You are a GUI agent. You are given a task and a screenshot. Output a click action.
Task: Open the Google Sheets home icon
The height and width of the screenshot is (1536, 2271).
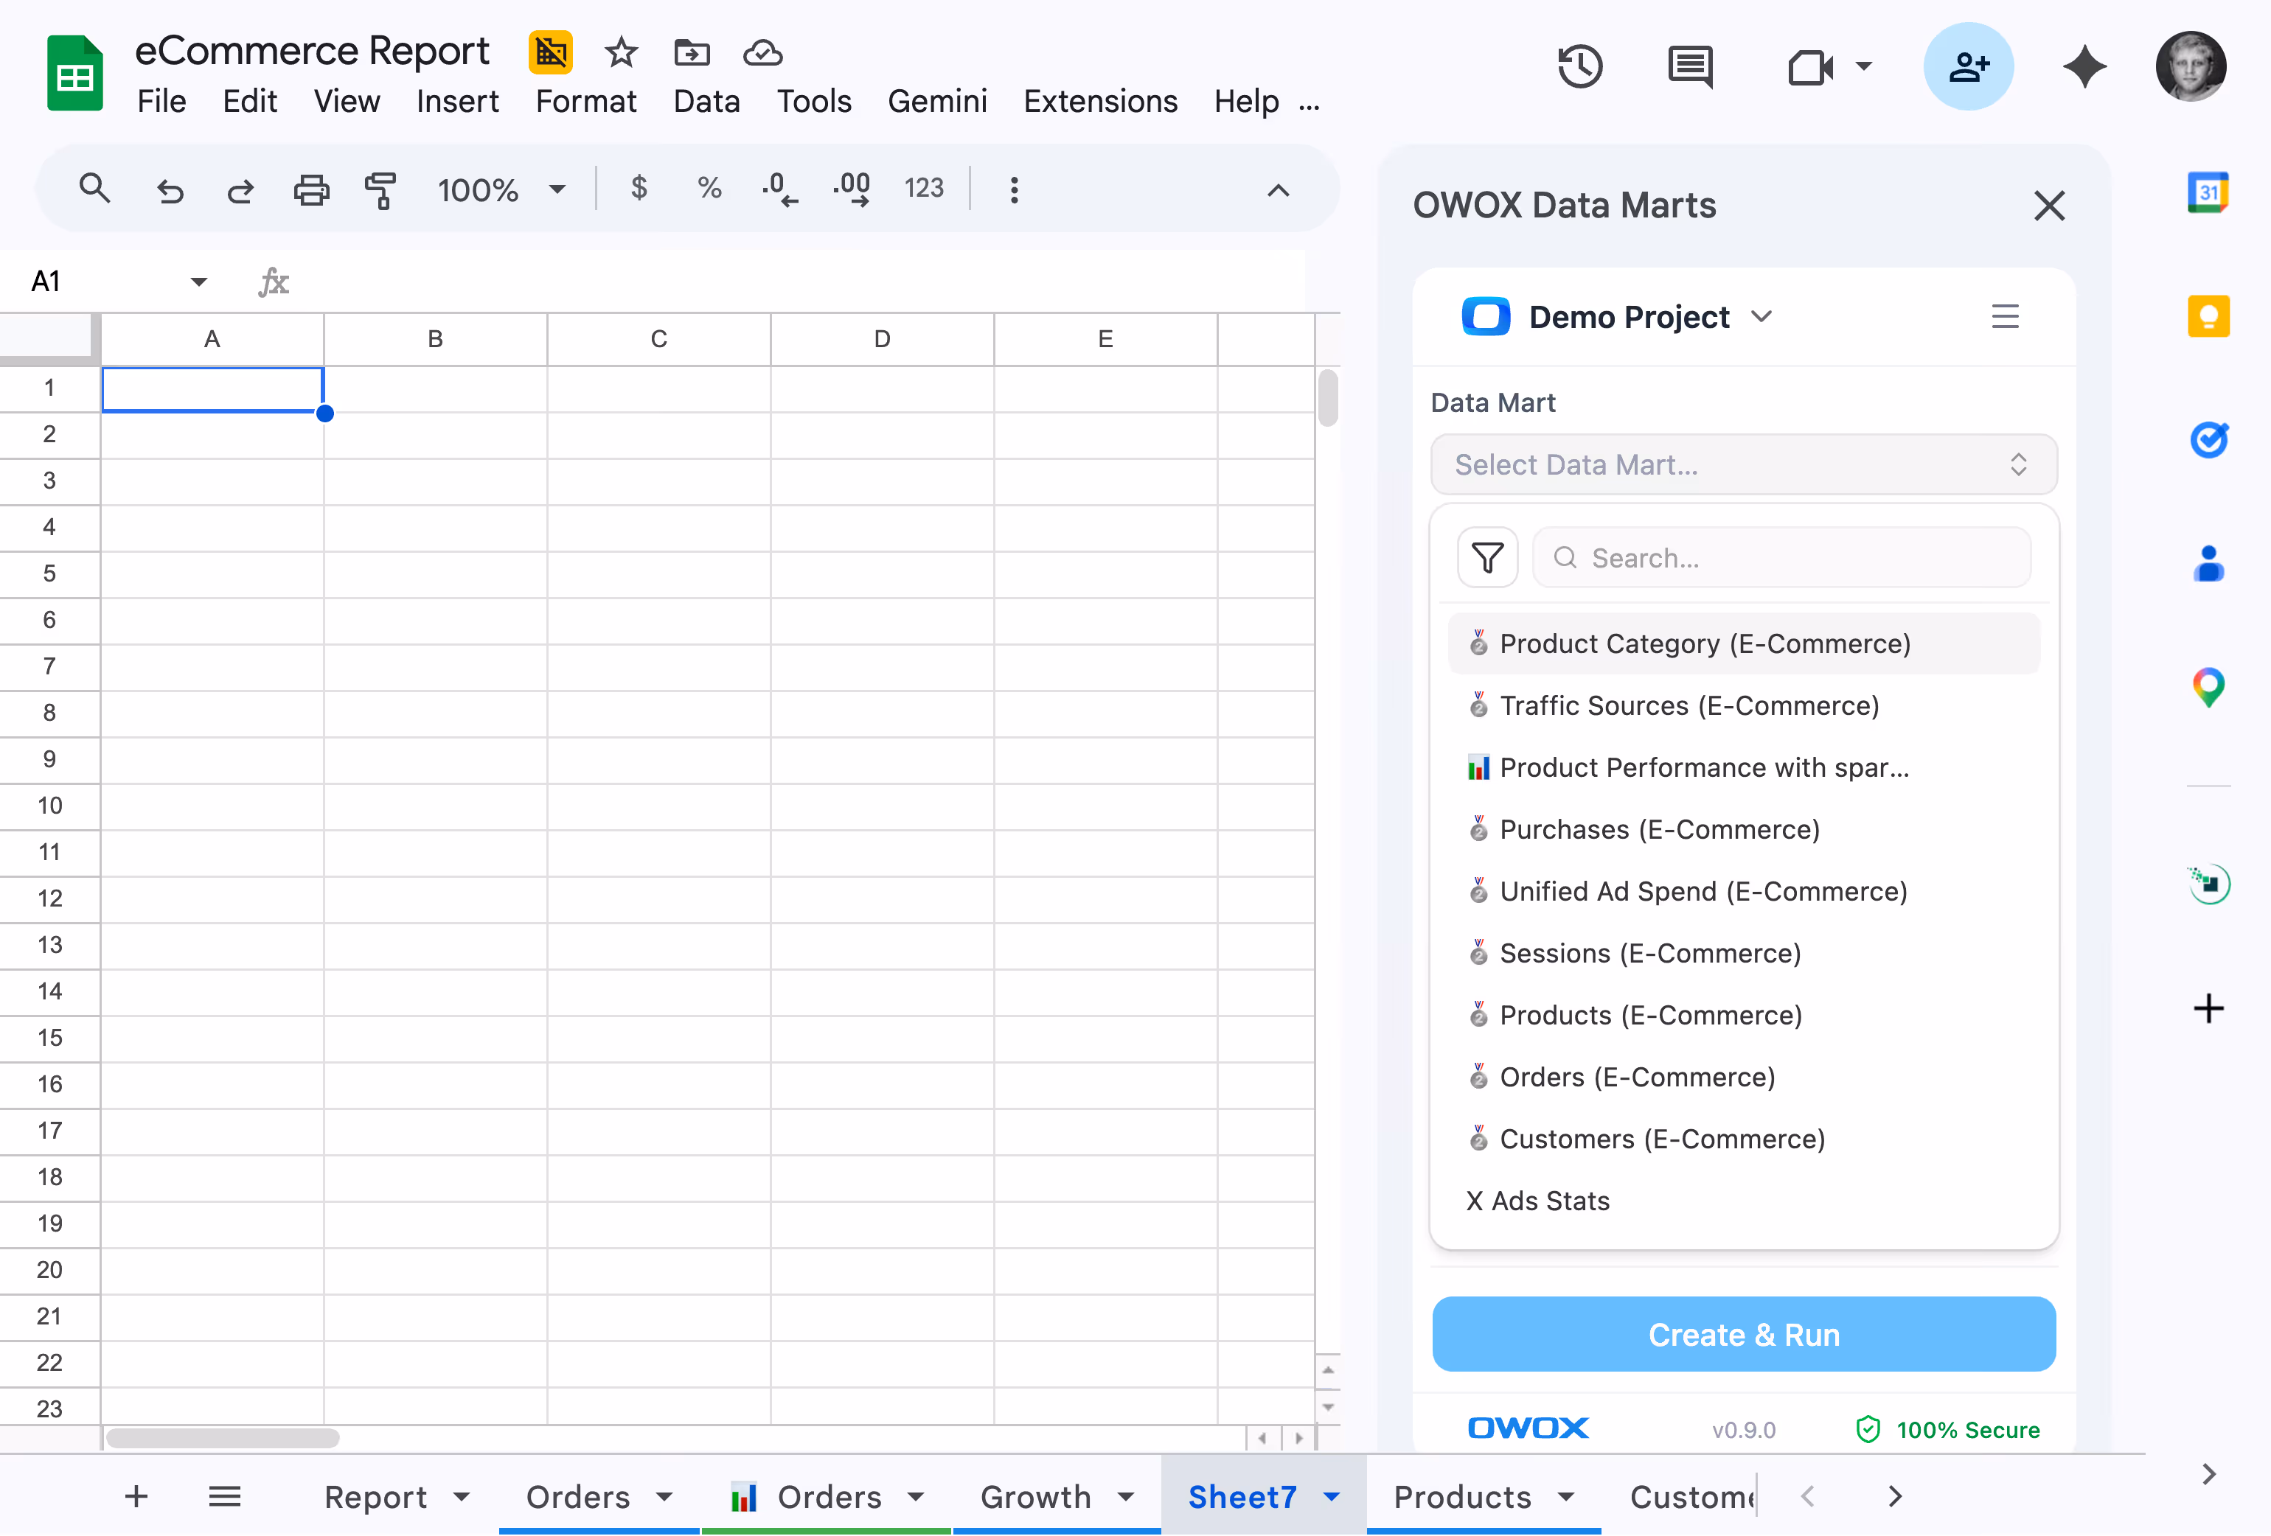(x=74, y=73)
